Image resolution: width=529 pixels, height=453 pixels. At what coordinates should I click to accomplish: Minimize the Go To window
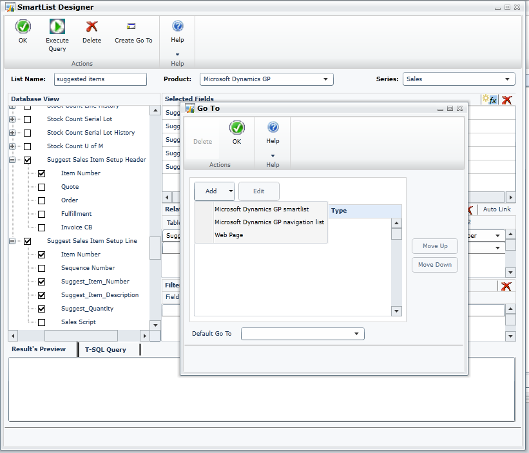click(440, 109)
